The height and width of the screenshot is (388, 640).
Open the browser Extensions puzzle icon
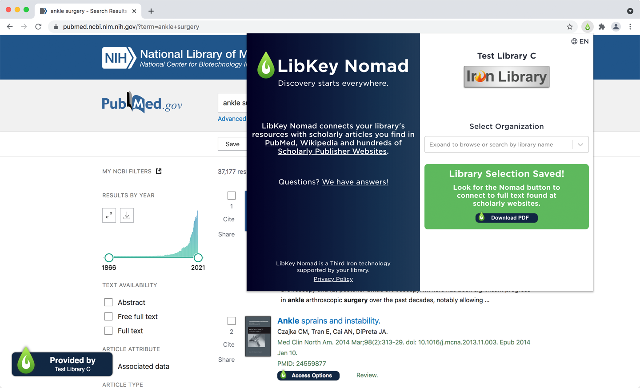pyautogui.click(x=602, y=27)
